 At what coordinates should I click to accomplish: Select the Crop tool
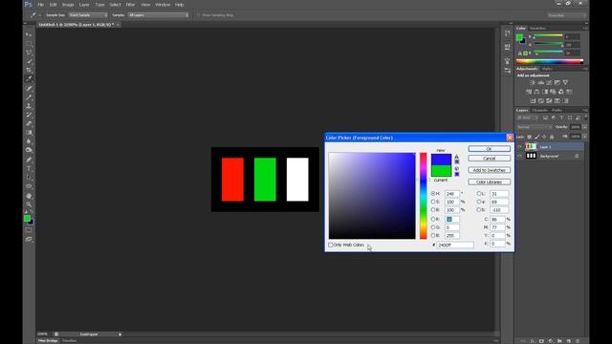tap(29, 70)
